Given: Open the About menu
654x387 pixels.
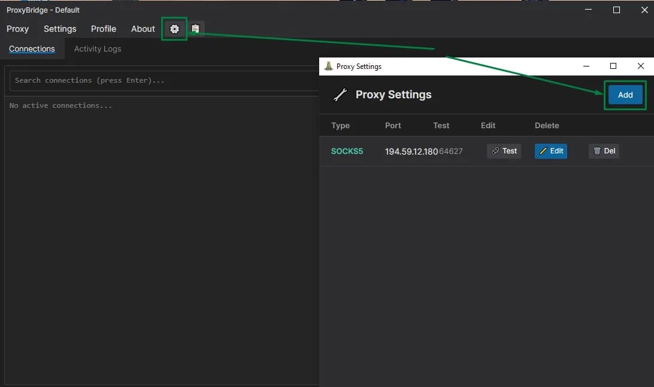Looking at the screenshot, I should point(143,29).
